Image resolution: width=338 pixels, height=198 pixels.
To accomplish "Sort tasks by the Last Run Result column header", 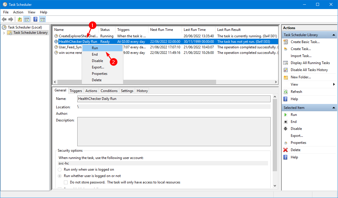I will [x=247, y=30].
